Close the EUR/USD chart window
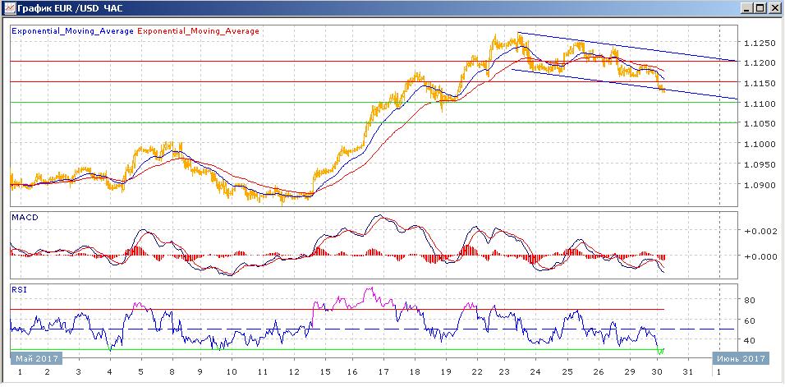 click(x=774, y=8)
